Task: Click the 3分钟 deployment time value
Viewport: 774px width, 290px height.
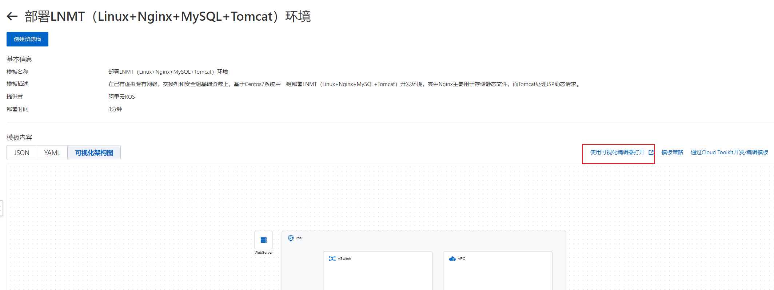Action: (x=115, y=109)
